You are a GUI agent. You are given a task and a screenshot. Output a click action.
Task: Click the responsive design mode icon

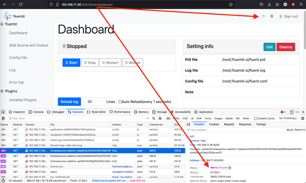click(291, 112)
